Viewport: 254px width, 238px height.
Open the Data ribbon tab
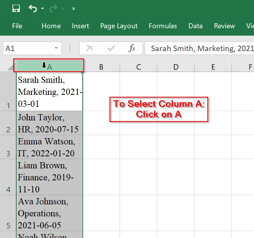(x=195, y=26)
